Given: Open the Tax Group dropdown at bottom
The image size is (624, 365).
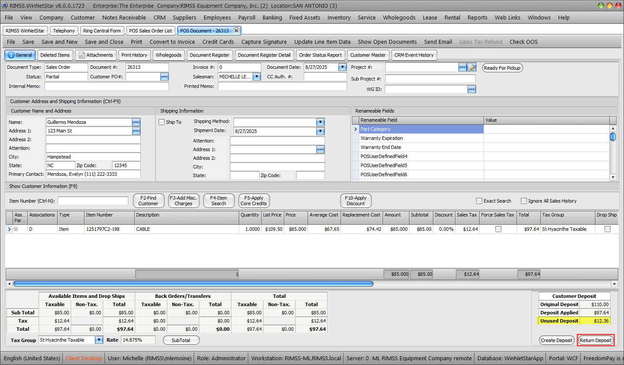Looking at the screenshot, I should coord(99,340).
